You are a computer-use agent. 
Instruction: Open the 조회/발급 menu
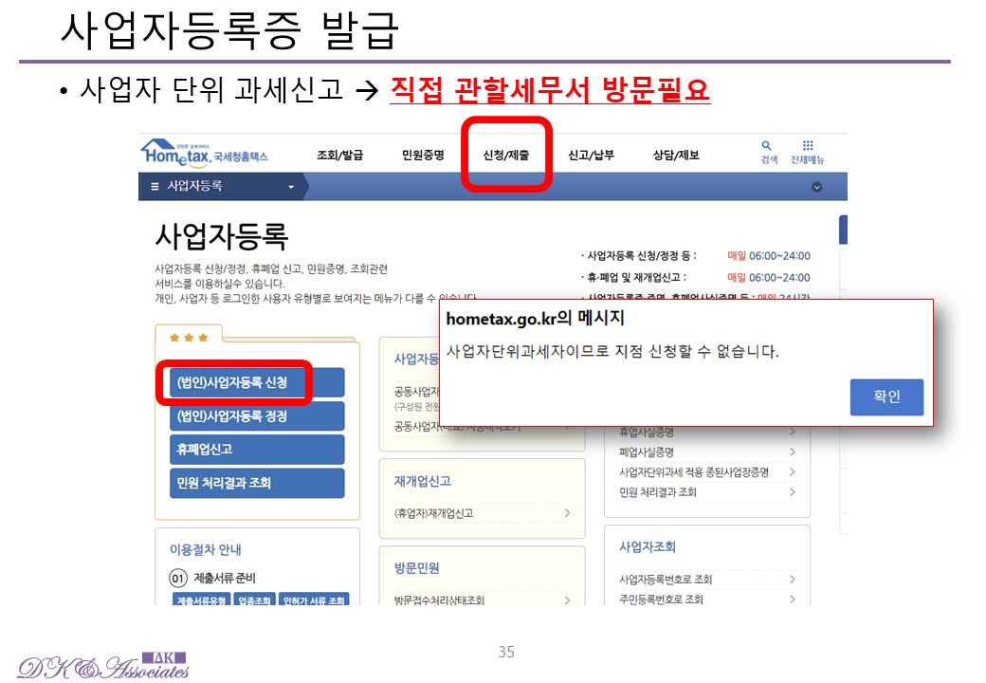339,156
